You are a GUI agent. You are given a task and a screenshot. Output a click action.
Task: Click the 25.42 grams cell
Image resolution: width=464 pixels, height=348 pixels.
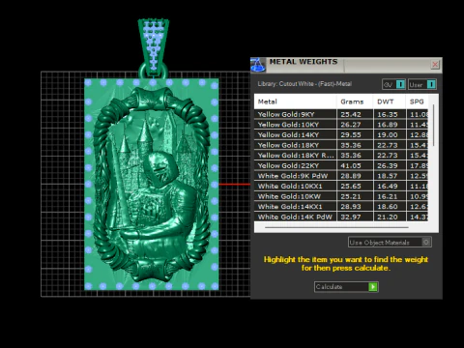click(355, 114)
